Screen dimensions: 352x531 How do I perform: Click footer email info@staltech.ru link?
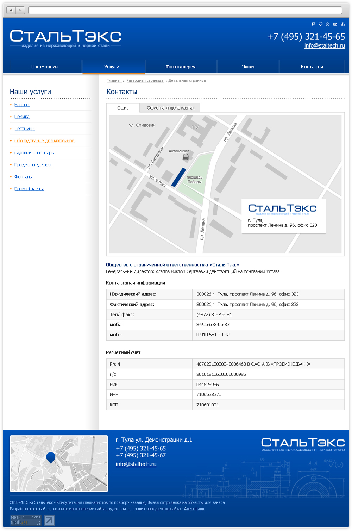click(136, 464)
